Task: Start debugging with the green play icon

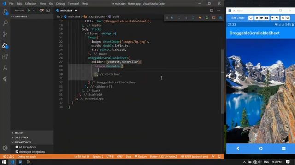Action: tap(29, 11)
